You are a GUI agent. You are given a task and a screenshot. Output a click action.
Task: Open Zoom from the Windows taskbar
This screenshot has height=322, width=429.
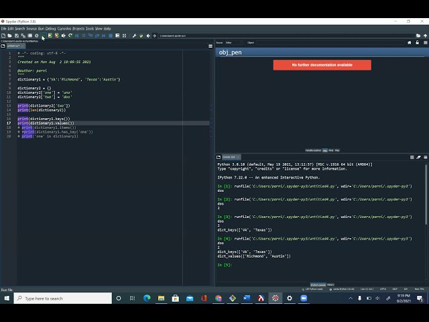click(x=304, y=298)
